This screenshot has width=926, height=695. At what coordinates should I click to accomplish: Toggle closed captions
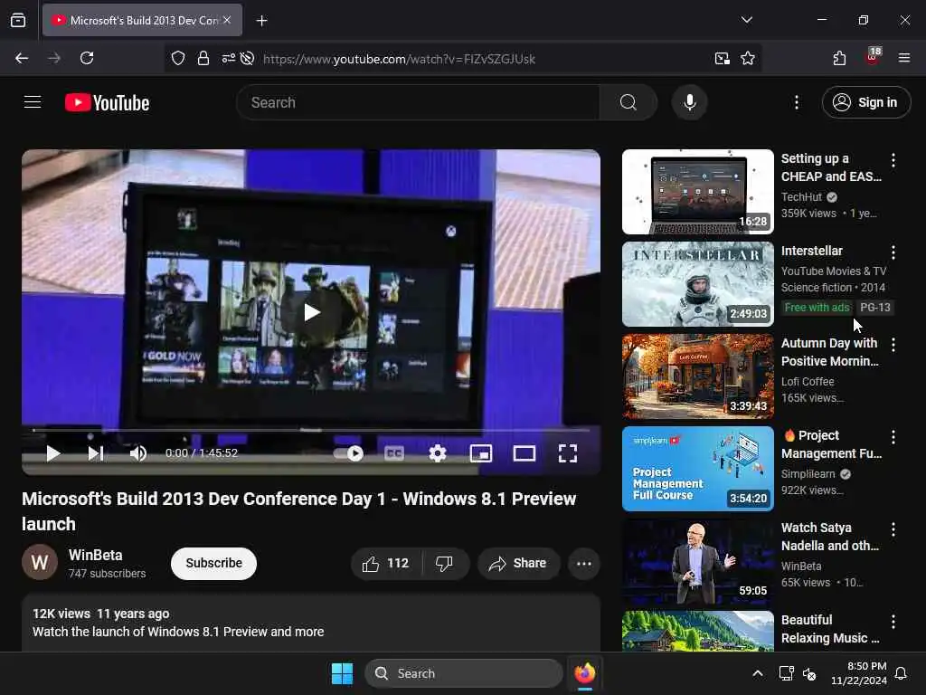point(394,453)
